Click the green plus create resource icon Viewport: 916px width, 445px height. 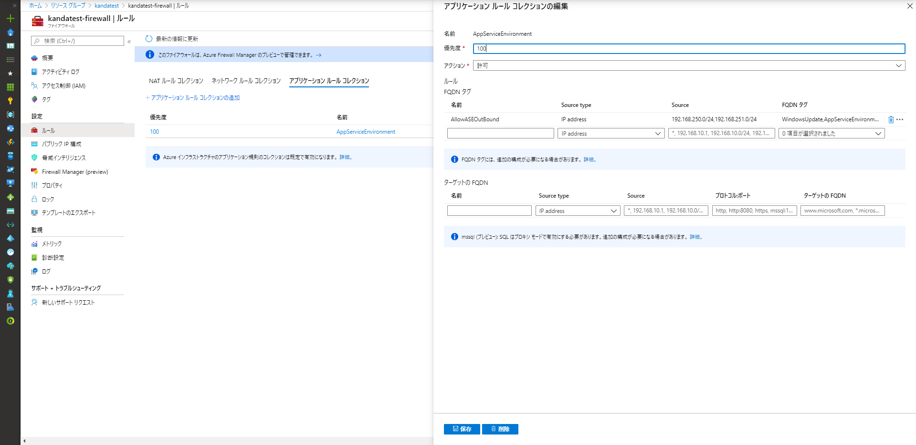click(x=10, y=19)
